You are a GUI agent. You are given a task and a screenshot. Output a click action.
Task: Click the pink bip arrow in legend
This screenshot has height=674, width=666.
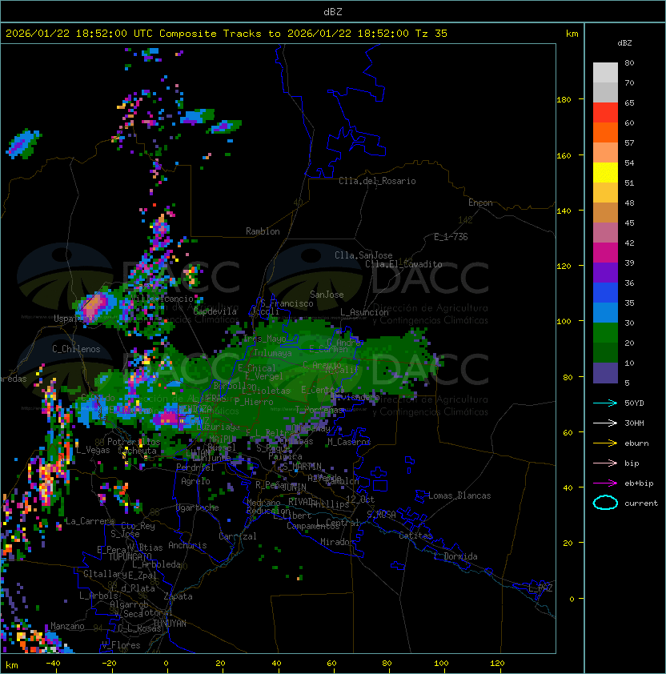(605, 463)
